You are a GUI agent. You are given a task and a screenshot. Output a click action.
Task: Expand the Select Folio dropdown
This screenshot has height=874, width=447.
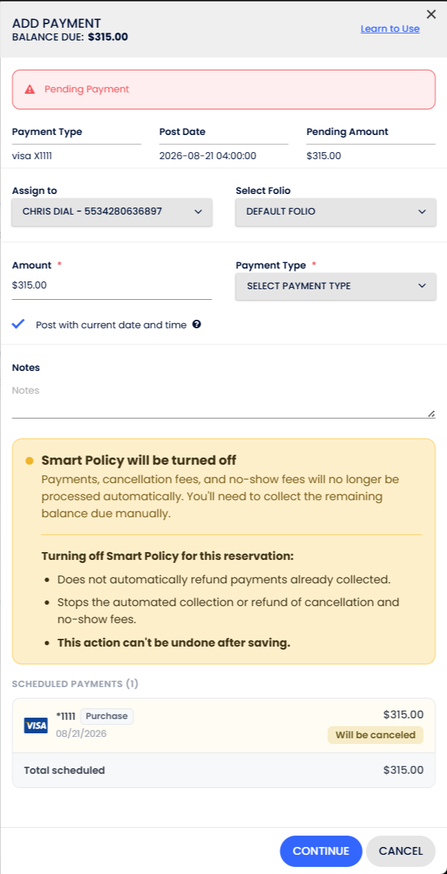click(335, 212)
